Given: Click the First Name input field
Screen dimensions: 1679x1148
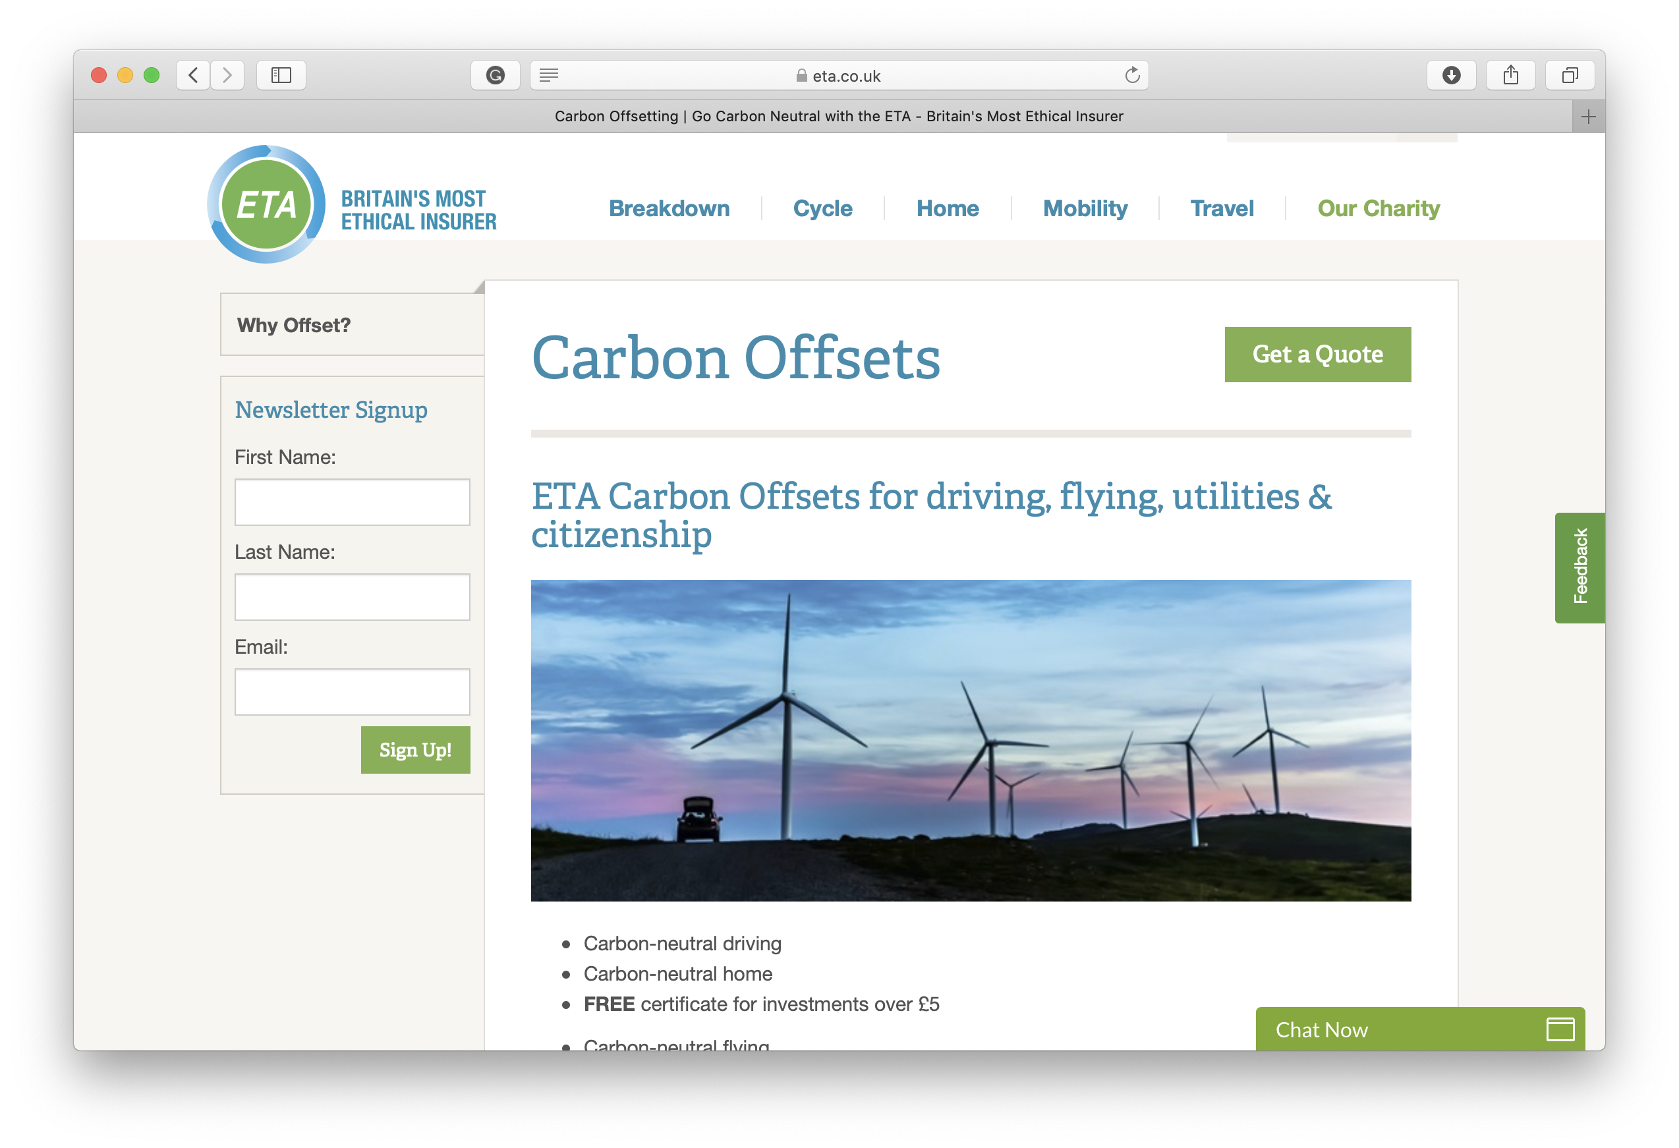Looking at the screenshot, I should tap(353, 502).
